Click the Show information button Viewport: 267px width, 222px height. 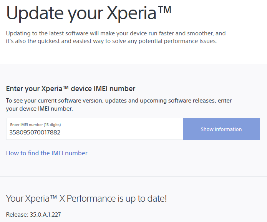pyautogui.click(x=221, y=129)
